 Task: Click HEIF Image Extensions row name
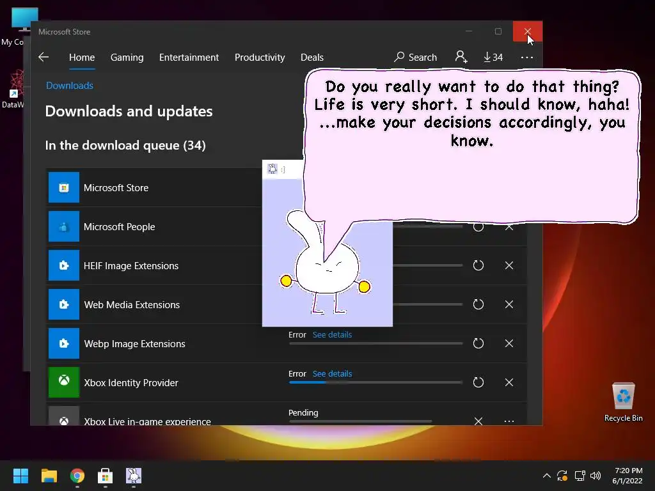(x=131, y=265)
